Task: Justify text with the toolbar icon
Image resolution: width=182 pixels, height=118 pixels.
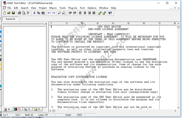Action: coord(94,13)
